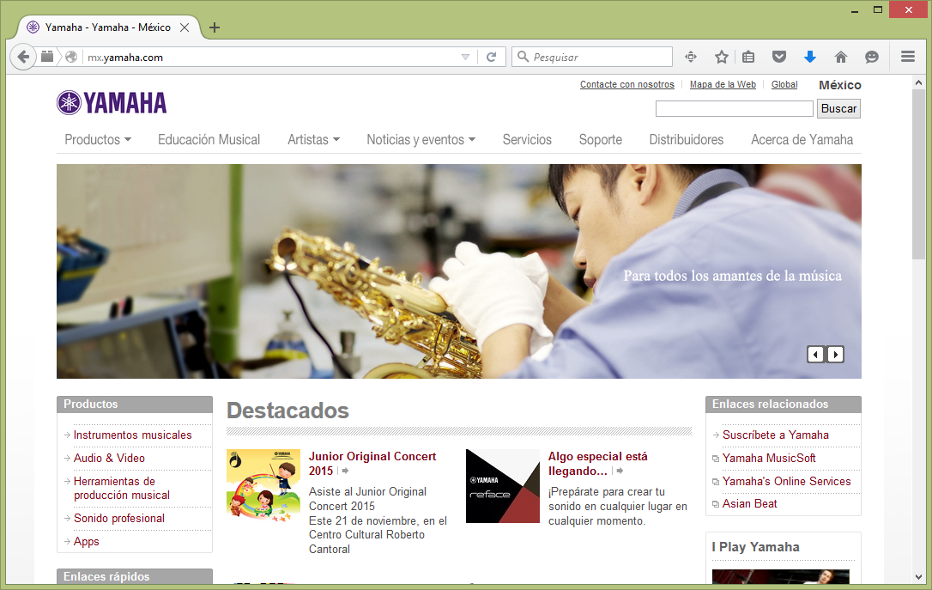Bookmark this page with the star icon
Image resolution: width=932 pixels, height=590 pixels.
[x=722, y=58]
